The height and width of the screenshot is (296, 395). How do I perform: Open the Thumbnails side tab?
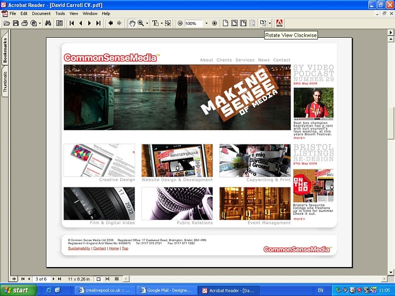(x=5, y=82)
